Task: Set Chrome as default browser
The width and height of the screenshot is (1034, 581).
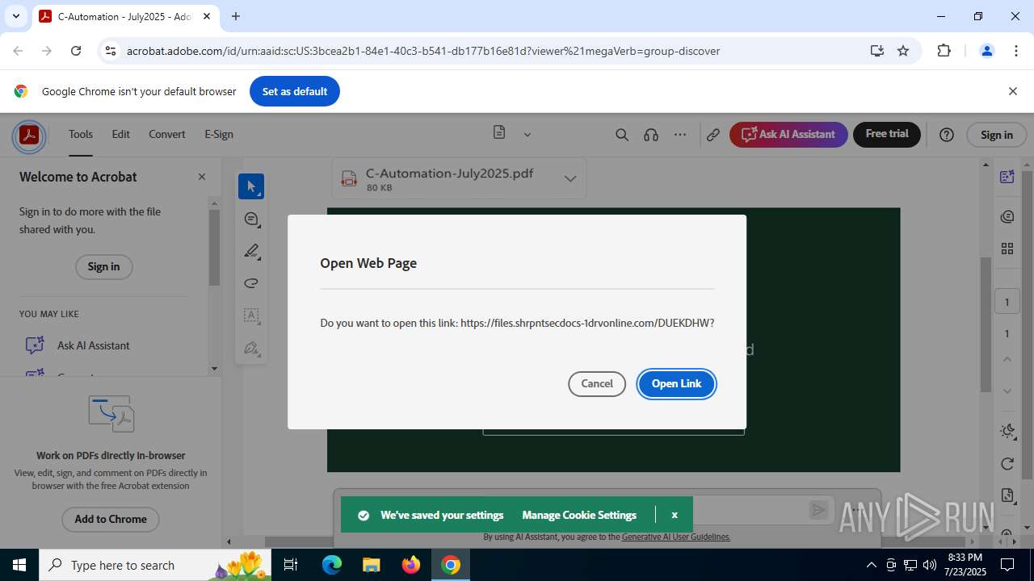Action: tap(295, 91)
